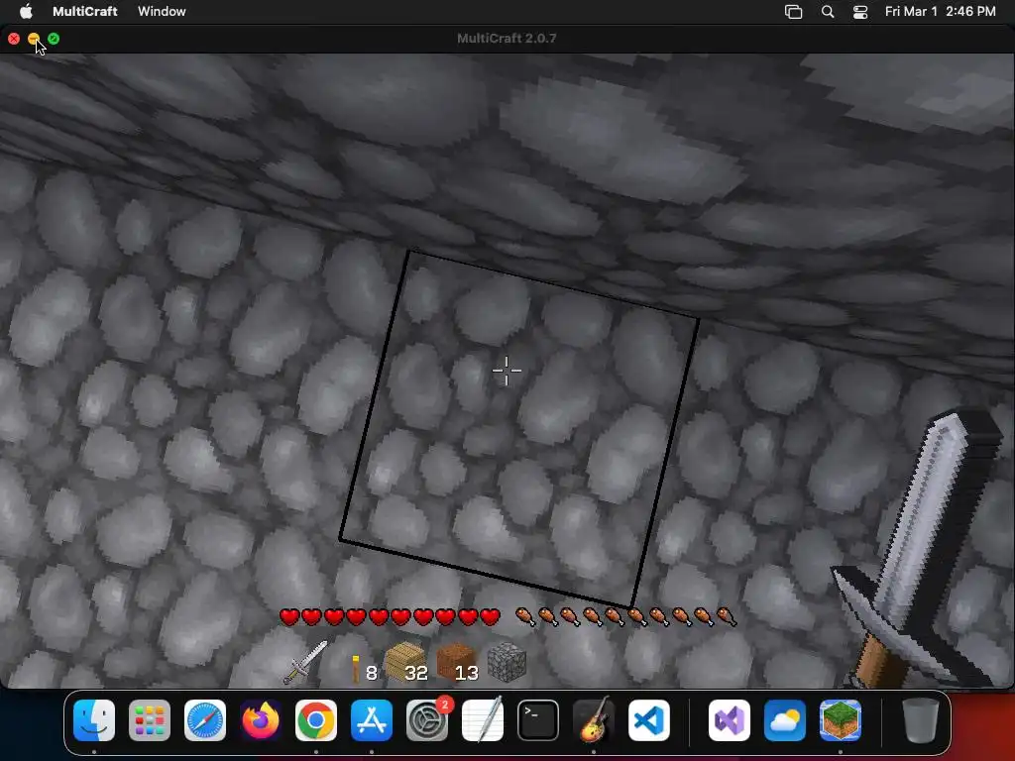The height and width of the screenshot is (761, 1015).
Task: Launch Safari from the dock
Action: coord(205,720)
